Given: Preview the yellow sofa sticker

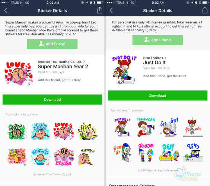Looking at the screenshot, I should click(x=169, y=153).
